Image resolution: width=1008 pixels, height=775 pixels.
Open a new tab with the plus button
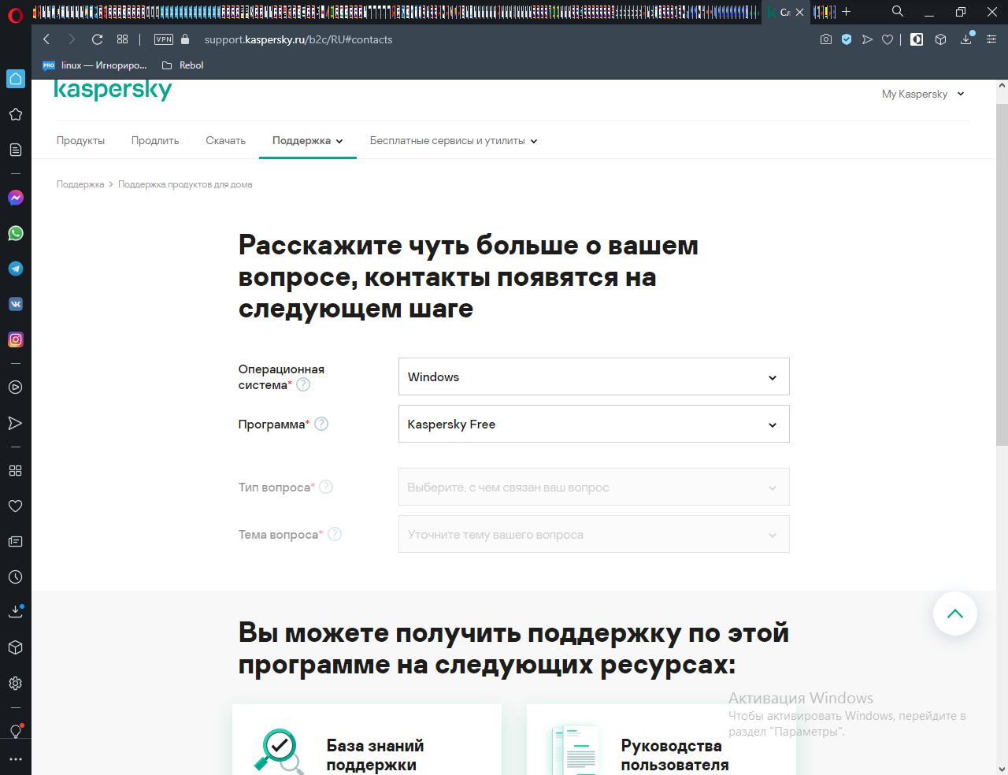[x=847, y=12]
